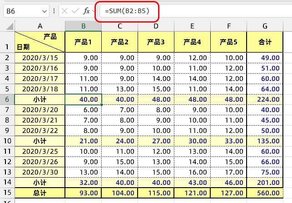Click the total cell 49.00
This screenshot has height=203, width=292.
pyautogui.click(x=265, y=58)
